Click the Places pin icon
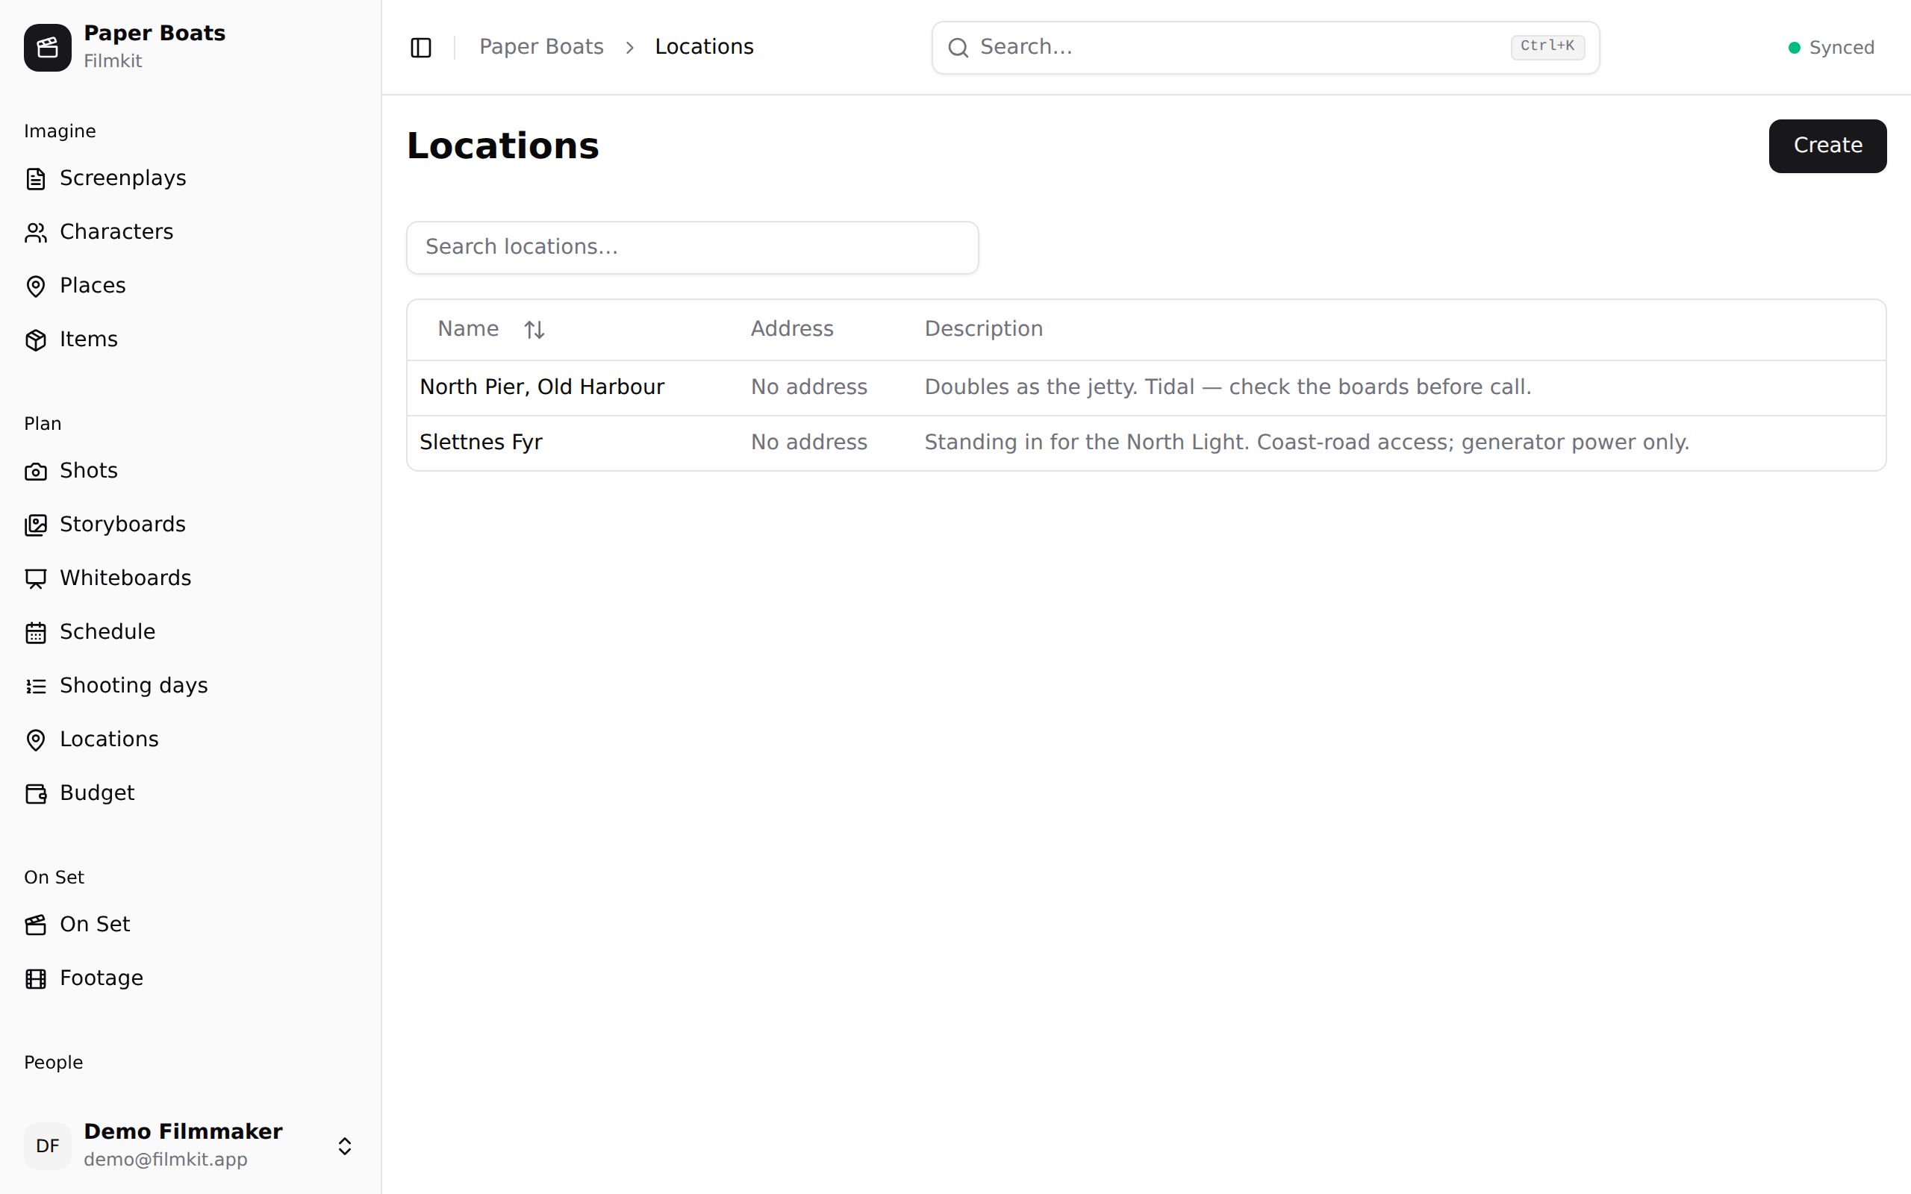 tap(36, 286)
